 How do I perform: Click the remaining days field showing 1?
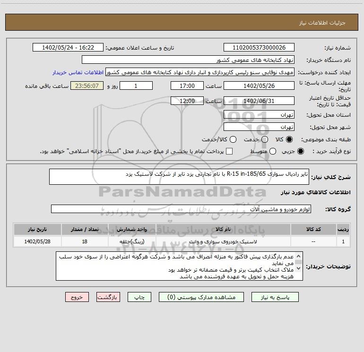tap(136, 86)
